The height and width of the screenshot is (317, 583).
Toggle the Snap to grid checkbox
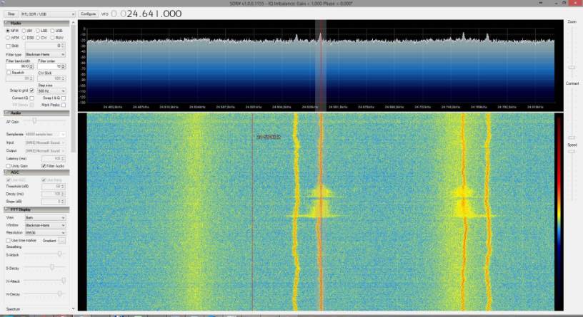click(x=31, y=90)
